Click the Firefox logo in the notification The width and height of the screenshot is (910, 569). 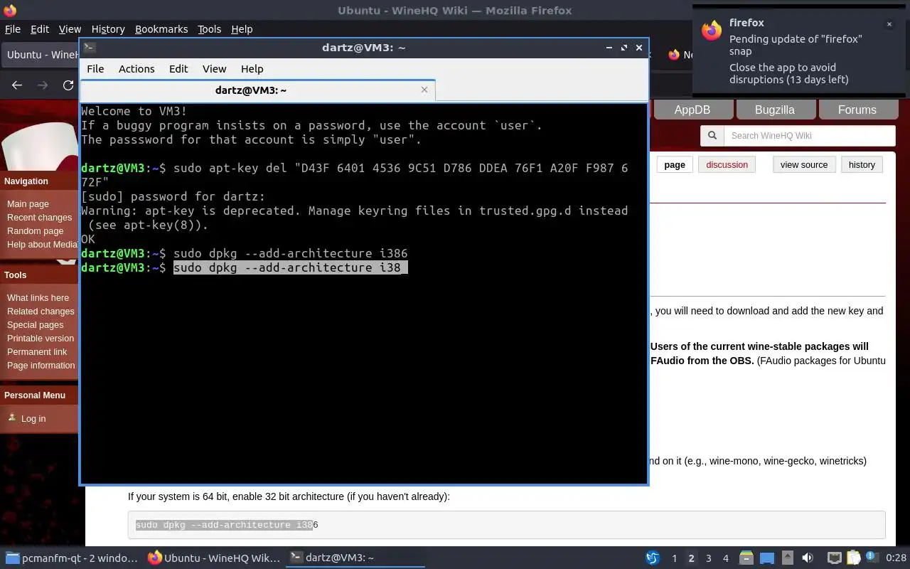712,29
